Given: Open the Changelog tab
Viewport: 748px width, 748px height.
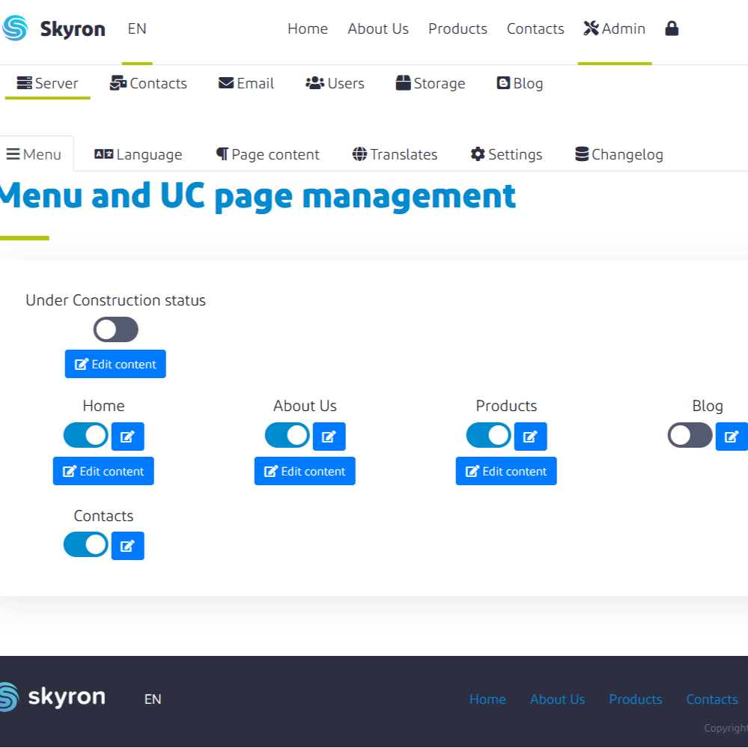Looking at the screenshot, I should pyautogui.click(x=618, y=154).
